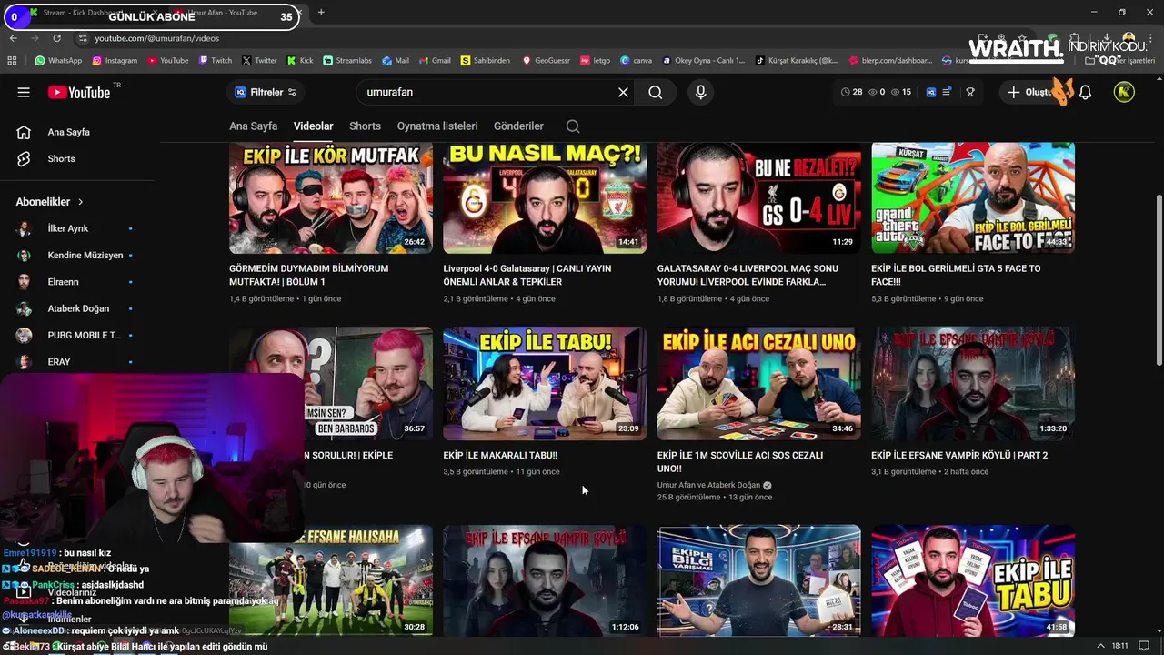This screenshot has width=1164, height=655.
Task: Open the notifications bell
Action: click(x=1085, y=92)
